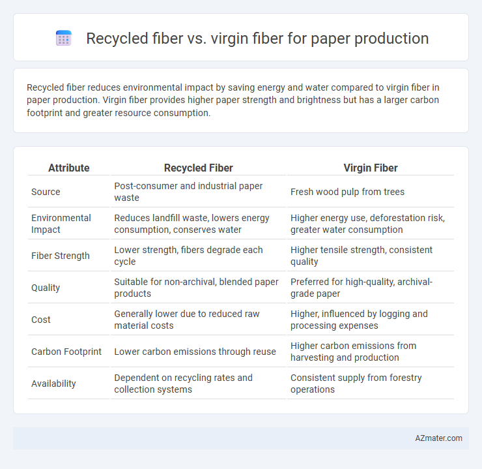Viewport: 482px width, 469px height.
Task: Click 'Higher tensile strength, consistent quality' cell
Action: click(x=371, y=256)
